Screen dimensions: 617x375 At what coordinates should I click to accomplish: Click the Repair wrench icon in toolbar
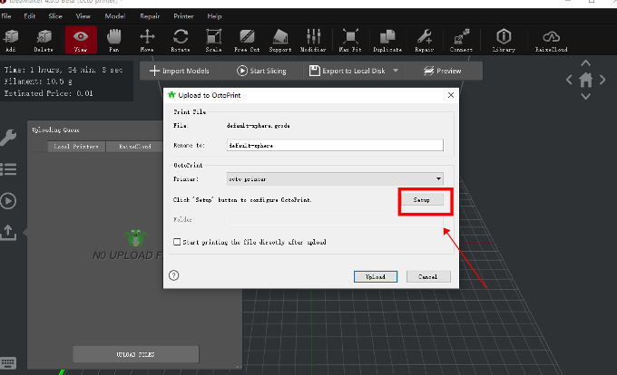425,41
